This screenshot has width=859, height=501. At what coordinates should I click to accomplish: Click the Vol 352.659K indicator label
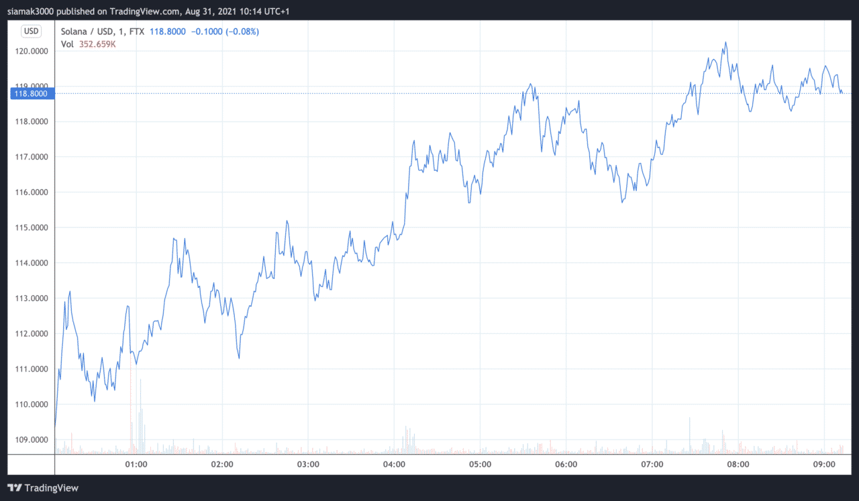pyautogui.click(x=89, y=44)
